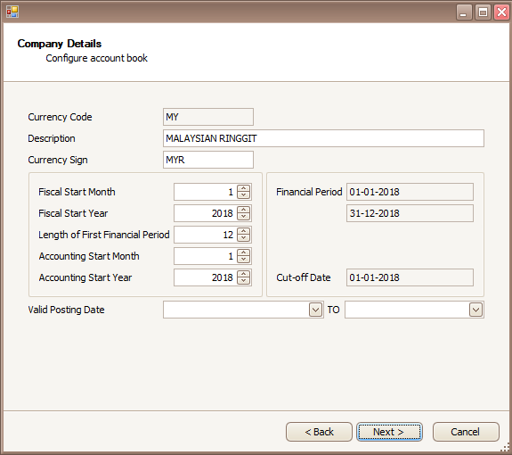This screenshot has height=455, width=512.
Task: Go back with the < Back button
Action: tap(319, 432)
